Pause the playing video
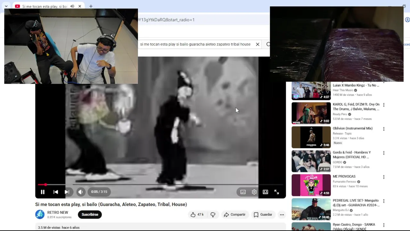The height and width of the screenshot is (231, 410). coord(43,192)
